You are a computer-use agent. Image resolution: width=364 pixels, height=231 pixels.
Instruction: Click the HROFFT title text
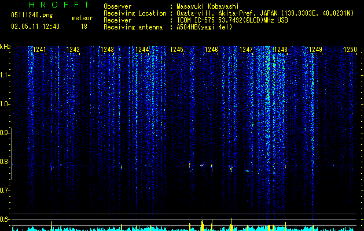pyautogui.click(x=60, y=5)
